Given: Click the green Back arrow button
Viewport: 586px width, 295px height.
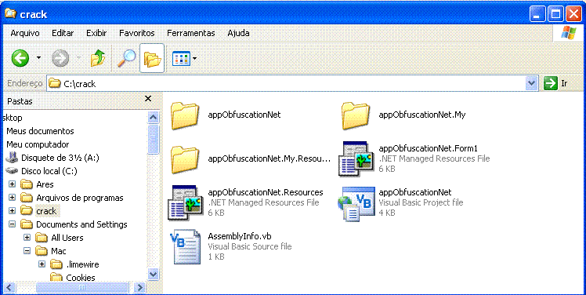Looking at the screenshot, I should [20, 58].
